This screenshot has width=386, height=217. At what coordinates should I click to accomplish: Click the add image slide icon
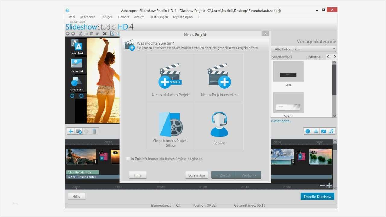coord(79,131)
